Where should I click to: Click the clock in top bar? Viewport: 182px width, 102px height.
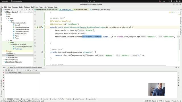click(x=91, y=1)
